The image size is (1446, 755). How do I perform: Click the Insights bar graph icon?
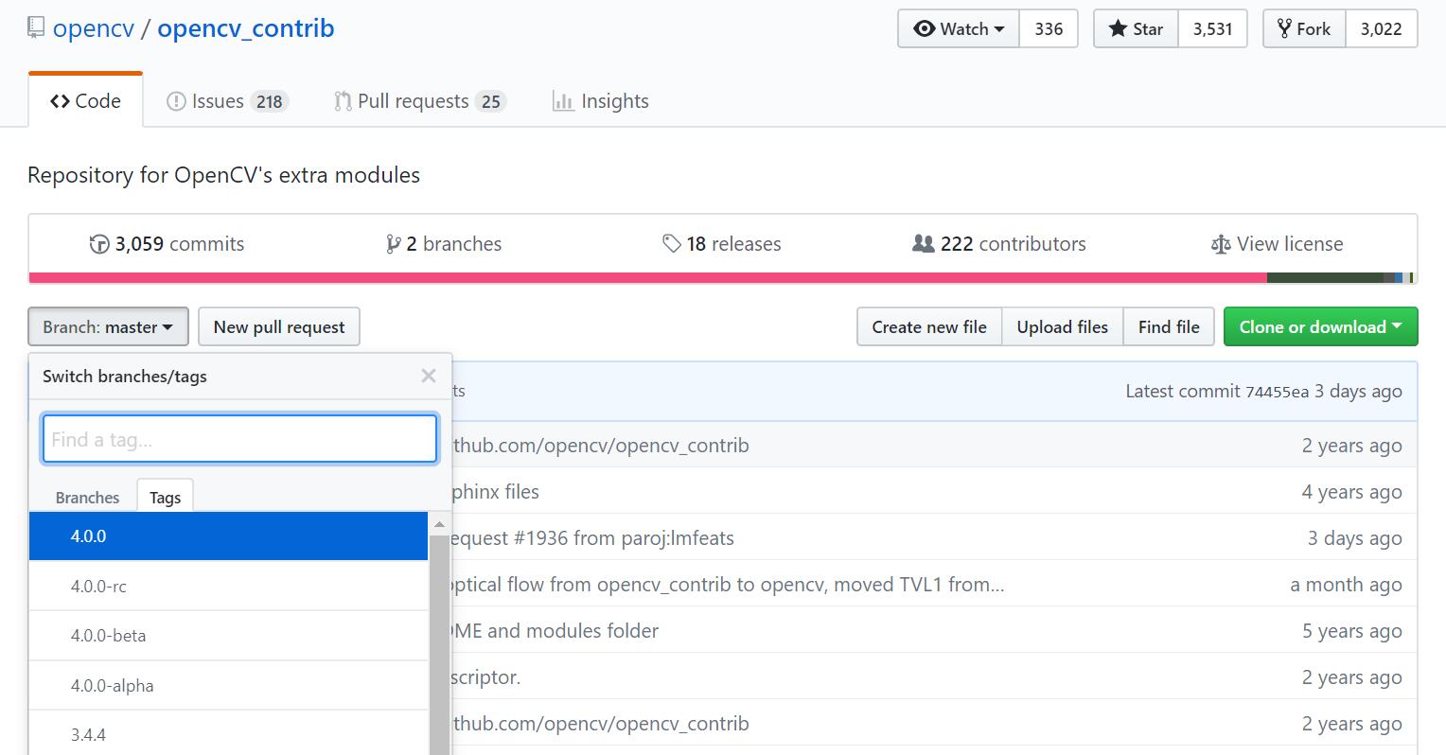[x=563, y=101]
